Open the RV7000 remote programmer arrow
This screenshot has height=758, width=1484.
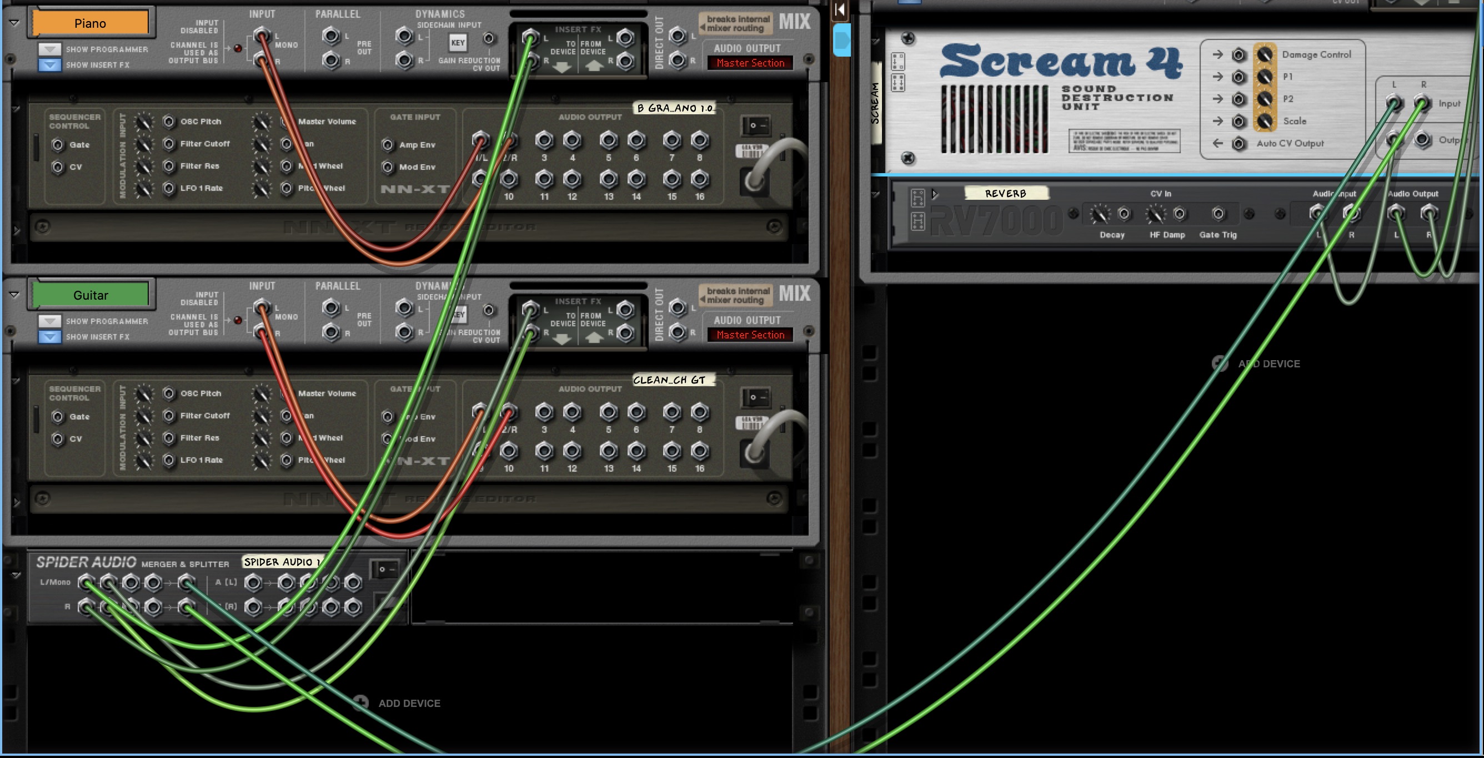click(935, 194)
